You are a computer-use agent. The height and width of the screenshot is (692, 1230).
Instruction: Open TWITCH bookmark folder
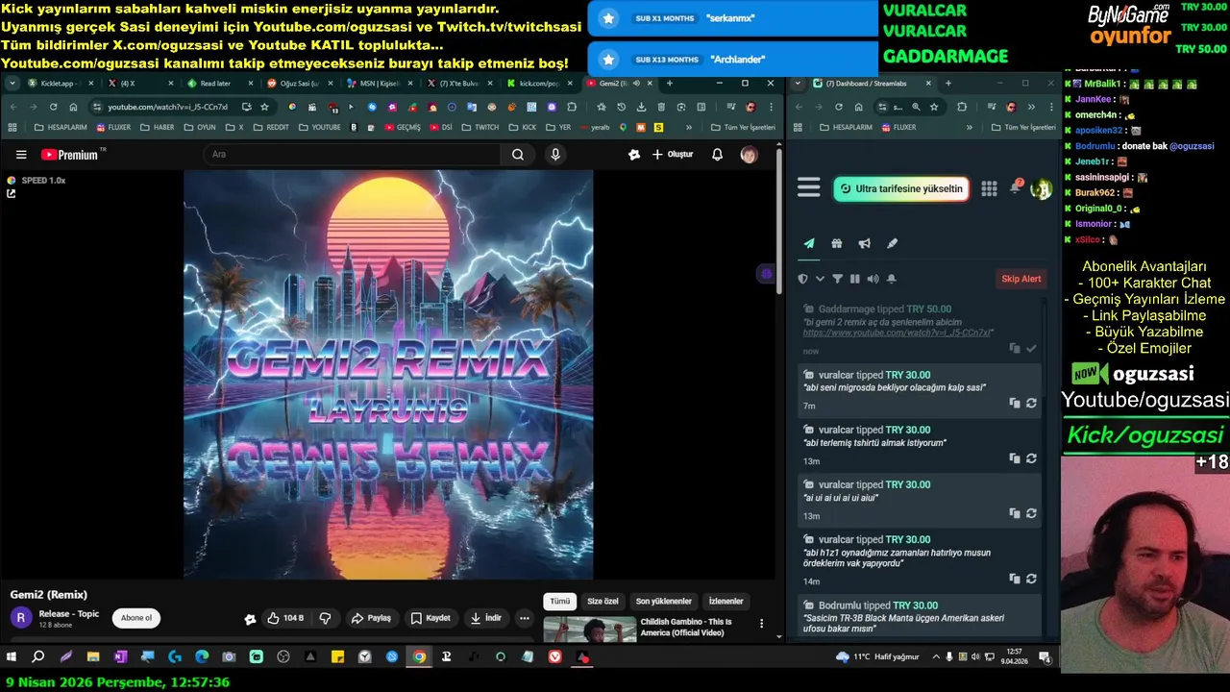point(480,127)
